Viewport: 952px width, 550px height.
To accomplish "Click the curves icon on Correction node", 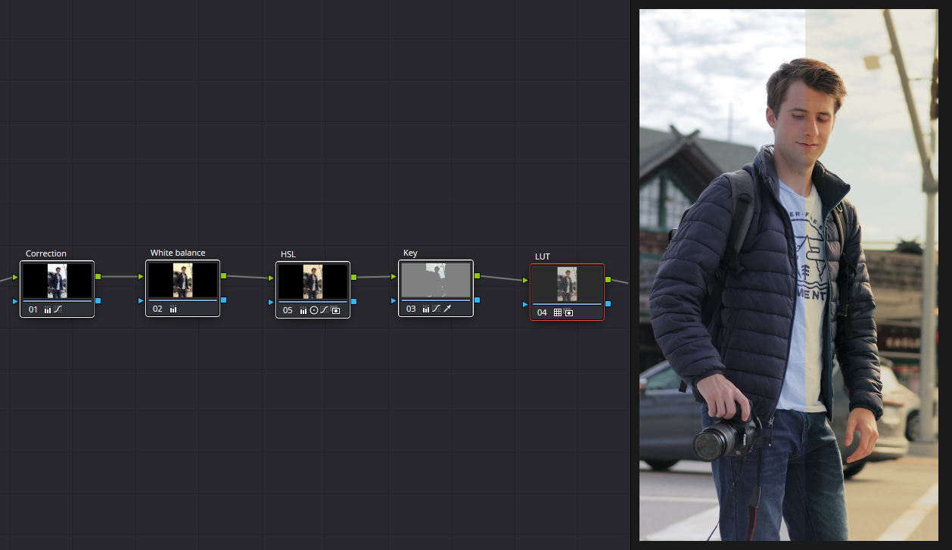I will click(58, 309).
